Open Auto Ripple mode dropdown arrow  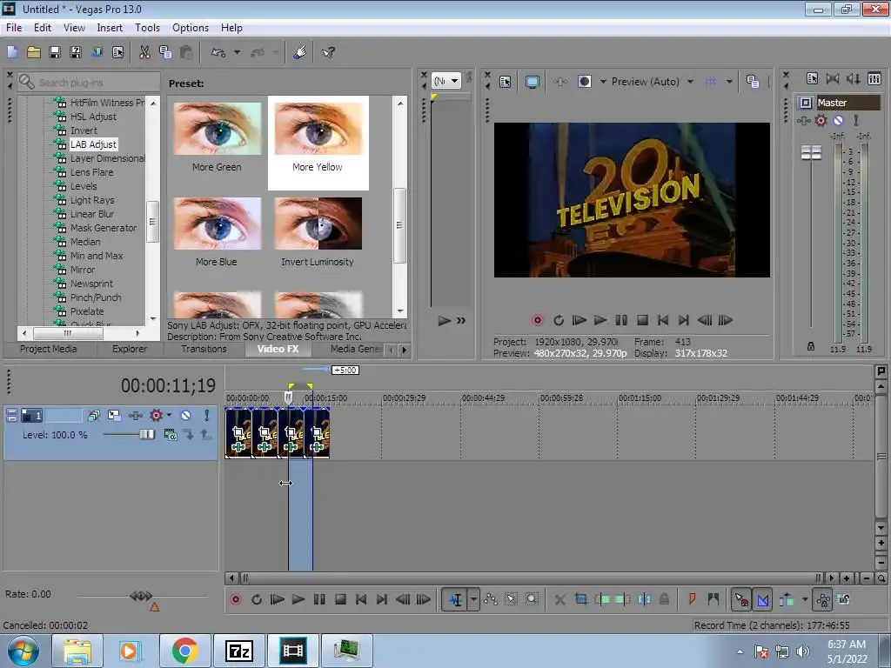pos(805,599)
